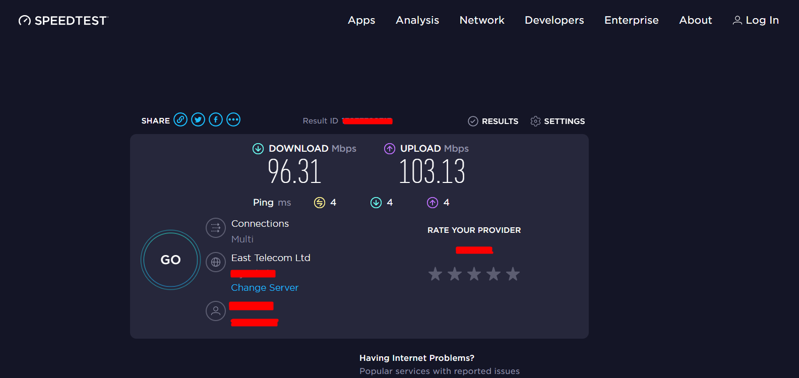Click the Speedtest logo
Viewport: 799px width, 378px height.
(x=63, y=21)
